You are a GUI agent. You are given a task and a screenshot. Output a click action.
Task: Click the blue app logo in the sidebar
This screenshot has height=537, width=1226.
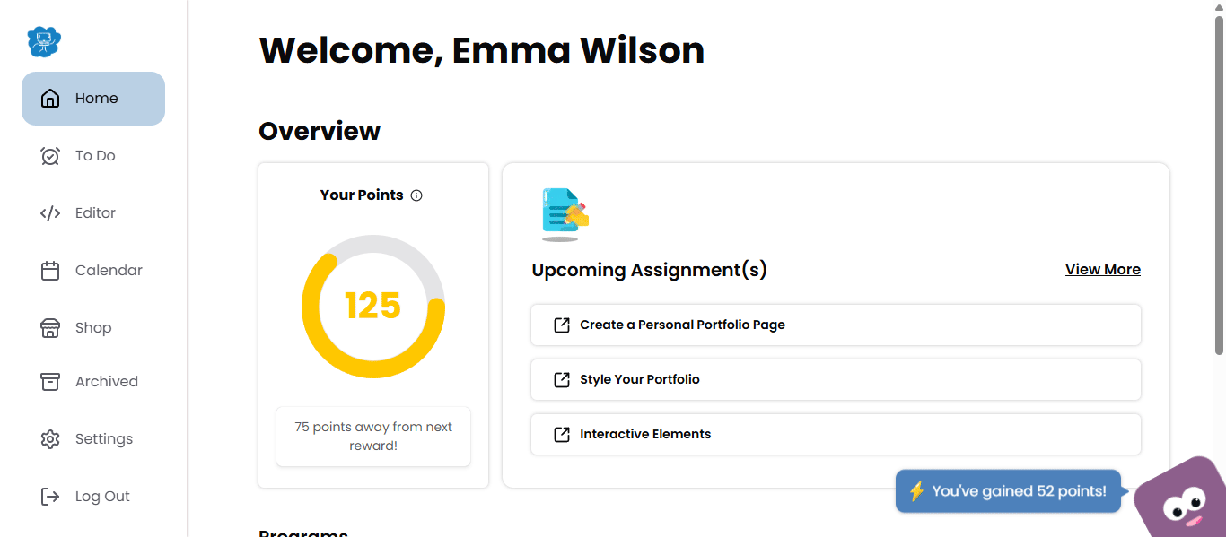(44, 41)
